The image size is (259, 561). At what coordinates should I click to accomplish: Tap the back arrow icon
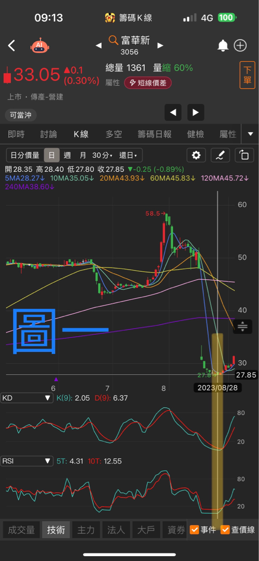[x=12, y=45]
